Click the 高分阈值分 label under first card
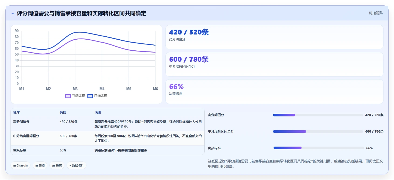This screenshot has width=394, height=180. (177, 39)
